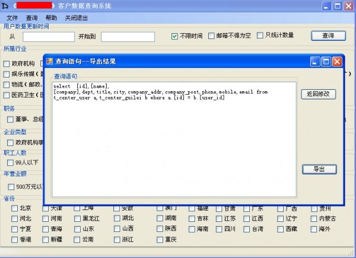Select the 河南 province checkbox
The image size is (356, 258).
pyautogui.click(x=46, y=218)
